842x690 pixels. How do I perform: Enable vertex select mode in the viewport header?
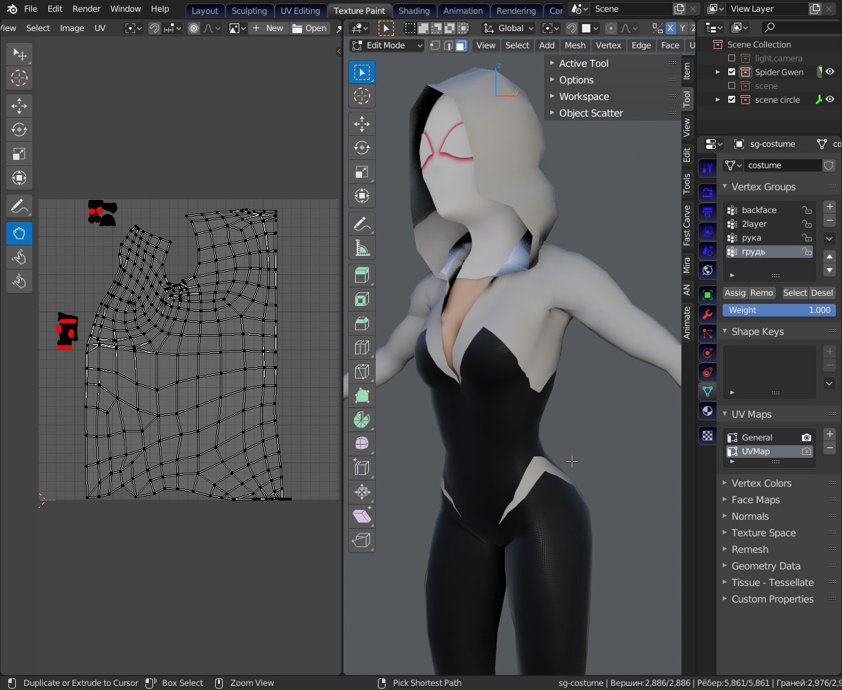(x=434, y=45)
